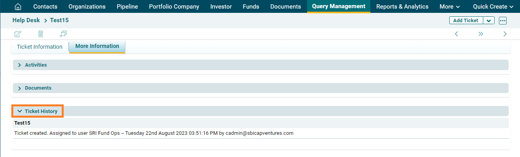Open Reports & Analytics menu
Screen dimensions: 520x157
click(402, 7)
